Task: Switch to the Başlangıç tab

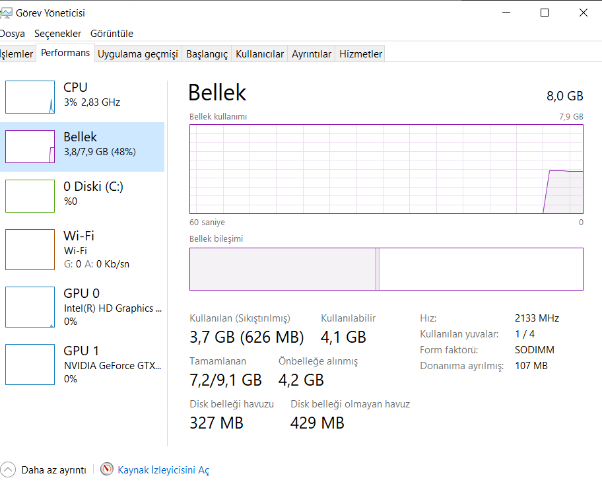Action: [x=207, y=54]
